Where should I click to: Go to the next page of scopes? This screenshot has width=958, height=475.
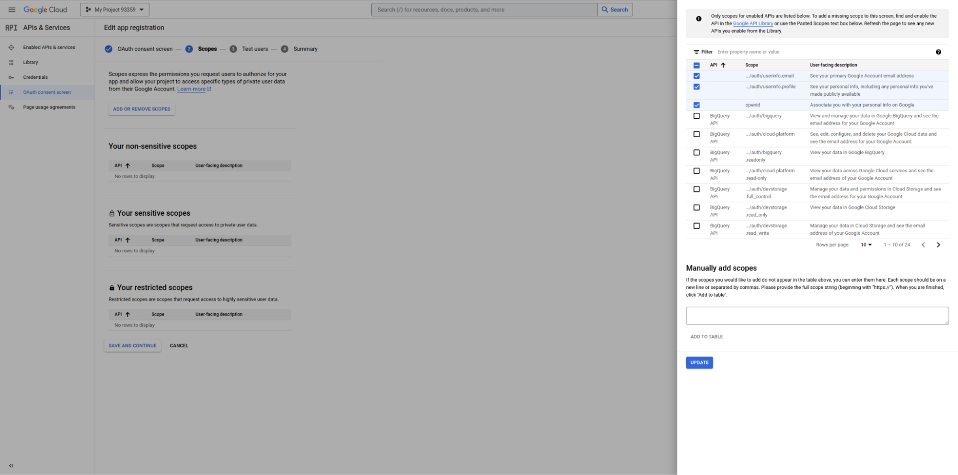pos(938,245)
